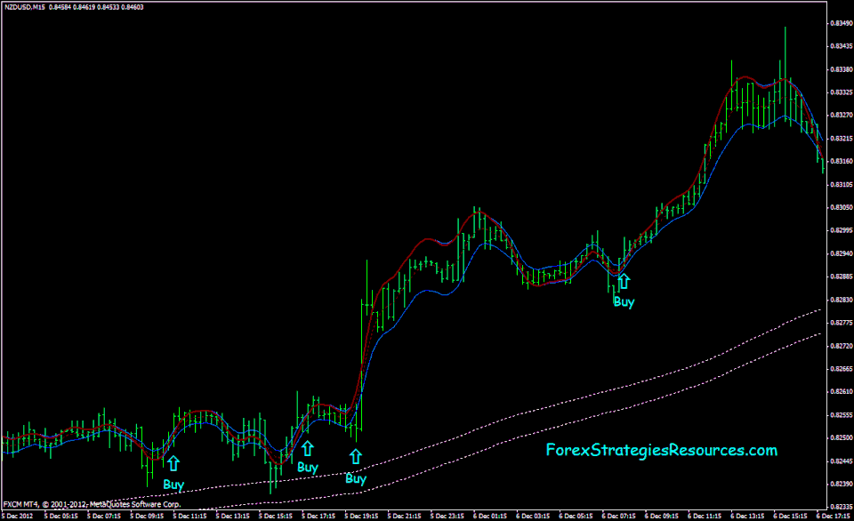
Task: Select the 0.82610 price axis label
Action: click(842, 392)
